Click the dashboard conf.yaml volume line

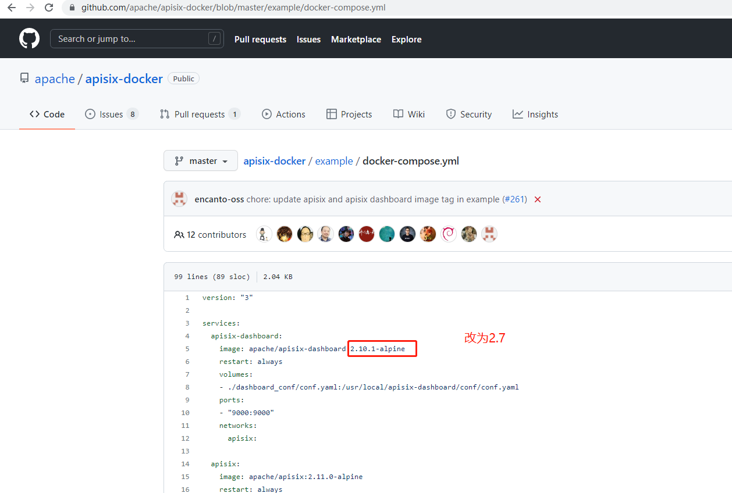[x=369, y=387]
